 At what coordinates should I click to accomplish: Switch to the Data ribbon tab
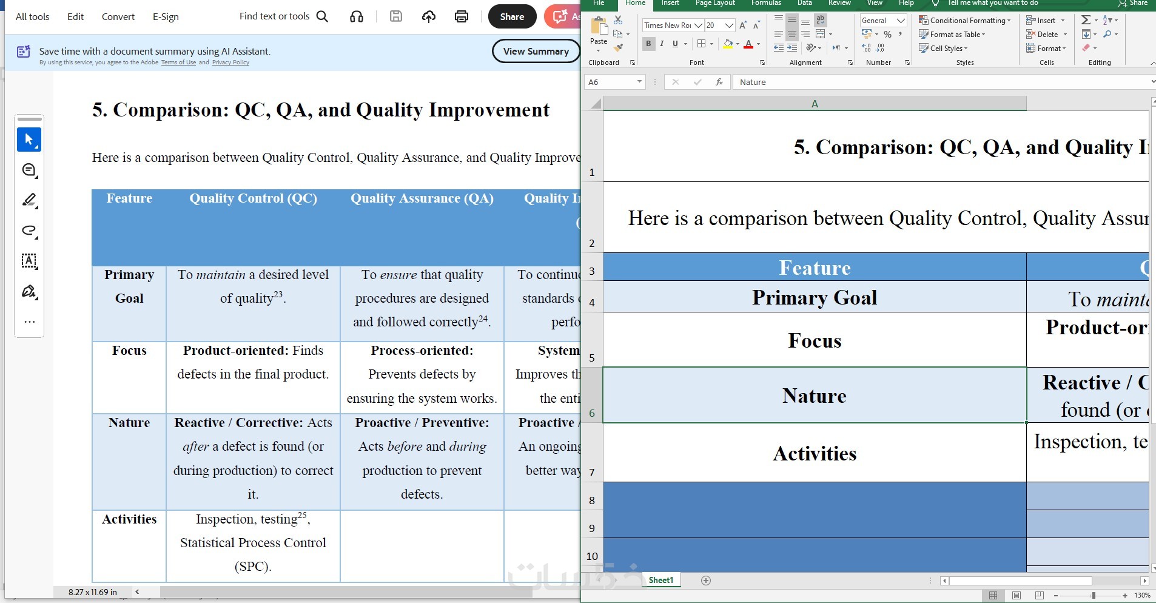(x=805, y=3)
